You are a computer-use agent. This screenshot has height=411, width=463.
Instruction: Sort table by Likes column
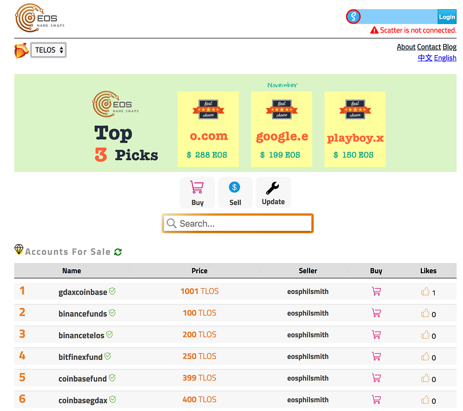(428, 271)
